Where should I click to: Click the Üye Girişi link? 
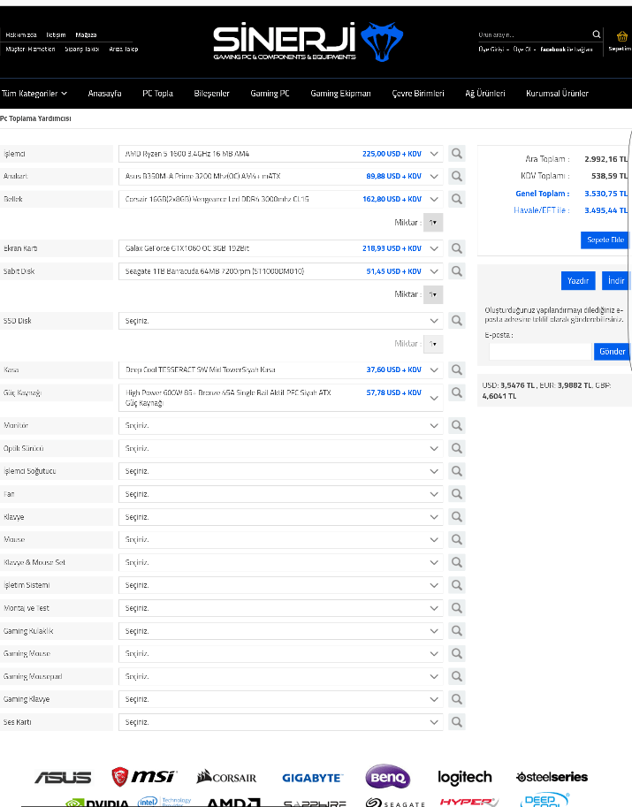(x=491, y=49)
